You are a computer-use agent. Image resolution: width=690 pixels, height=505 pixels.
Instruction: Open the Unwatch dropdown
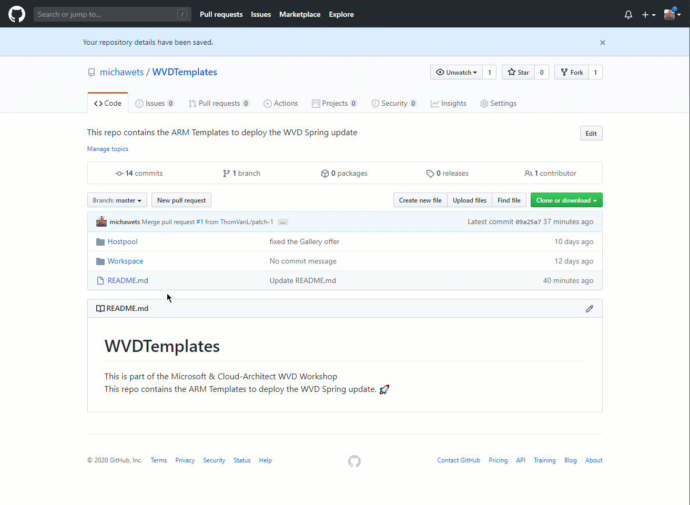pyautogui.click(x=456, y=72)
